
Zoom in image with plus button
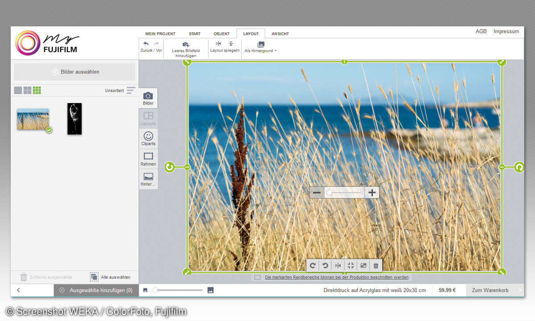pos(372,193)
